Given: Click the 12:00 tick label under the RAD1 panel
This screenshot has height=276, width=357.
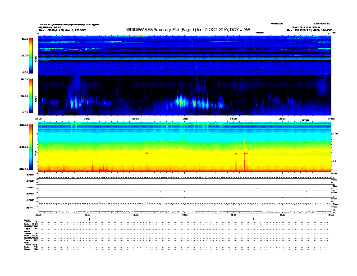Looking at the screenshot, I should click(185, 119).
